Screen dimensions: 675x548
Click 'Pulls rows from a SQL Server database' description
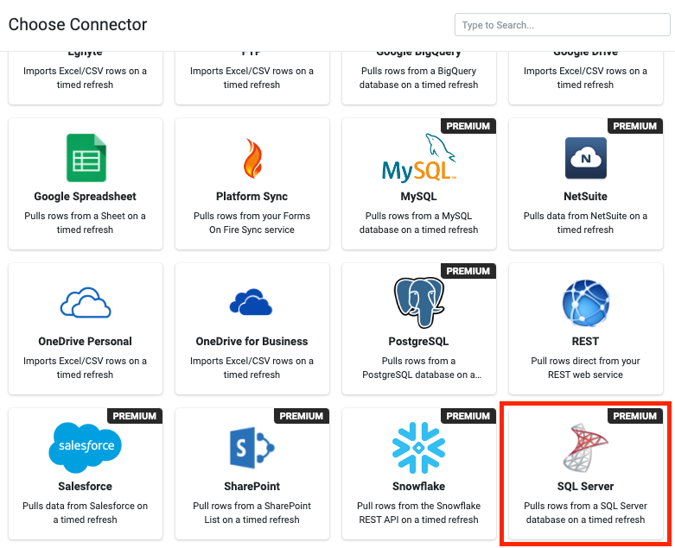pos(585,513)
